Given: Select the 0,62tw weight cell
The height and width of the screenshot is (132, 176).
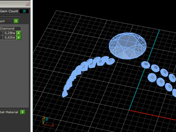Looking at the screenshot, I should (x=10, y=37).
